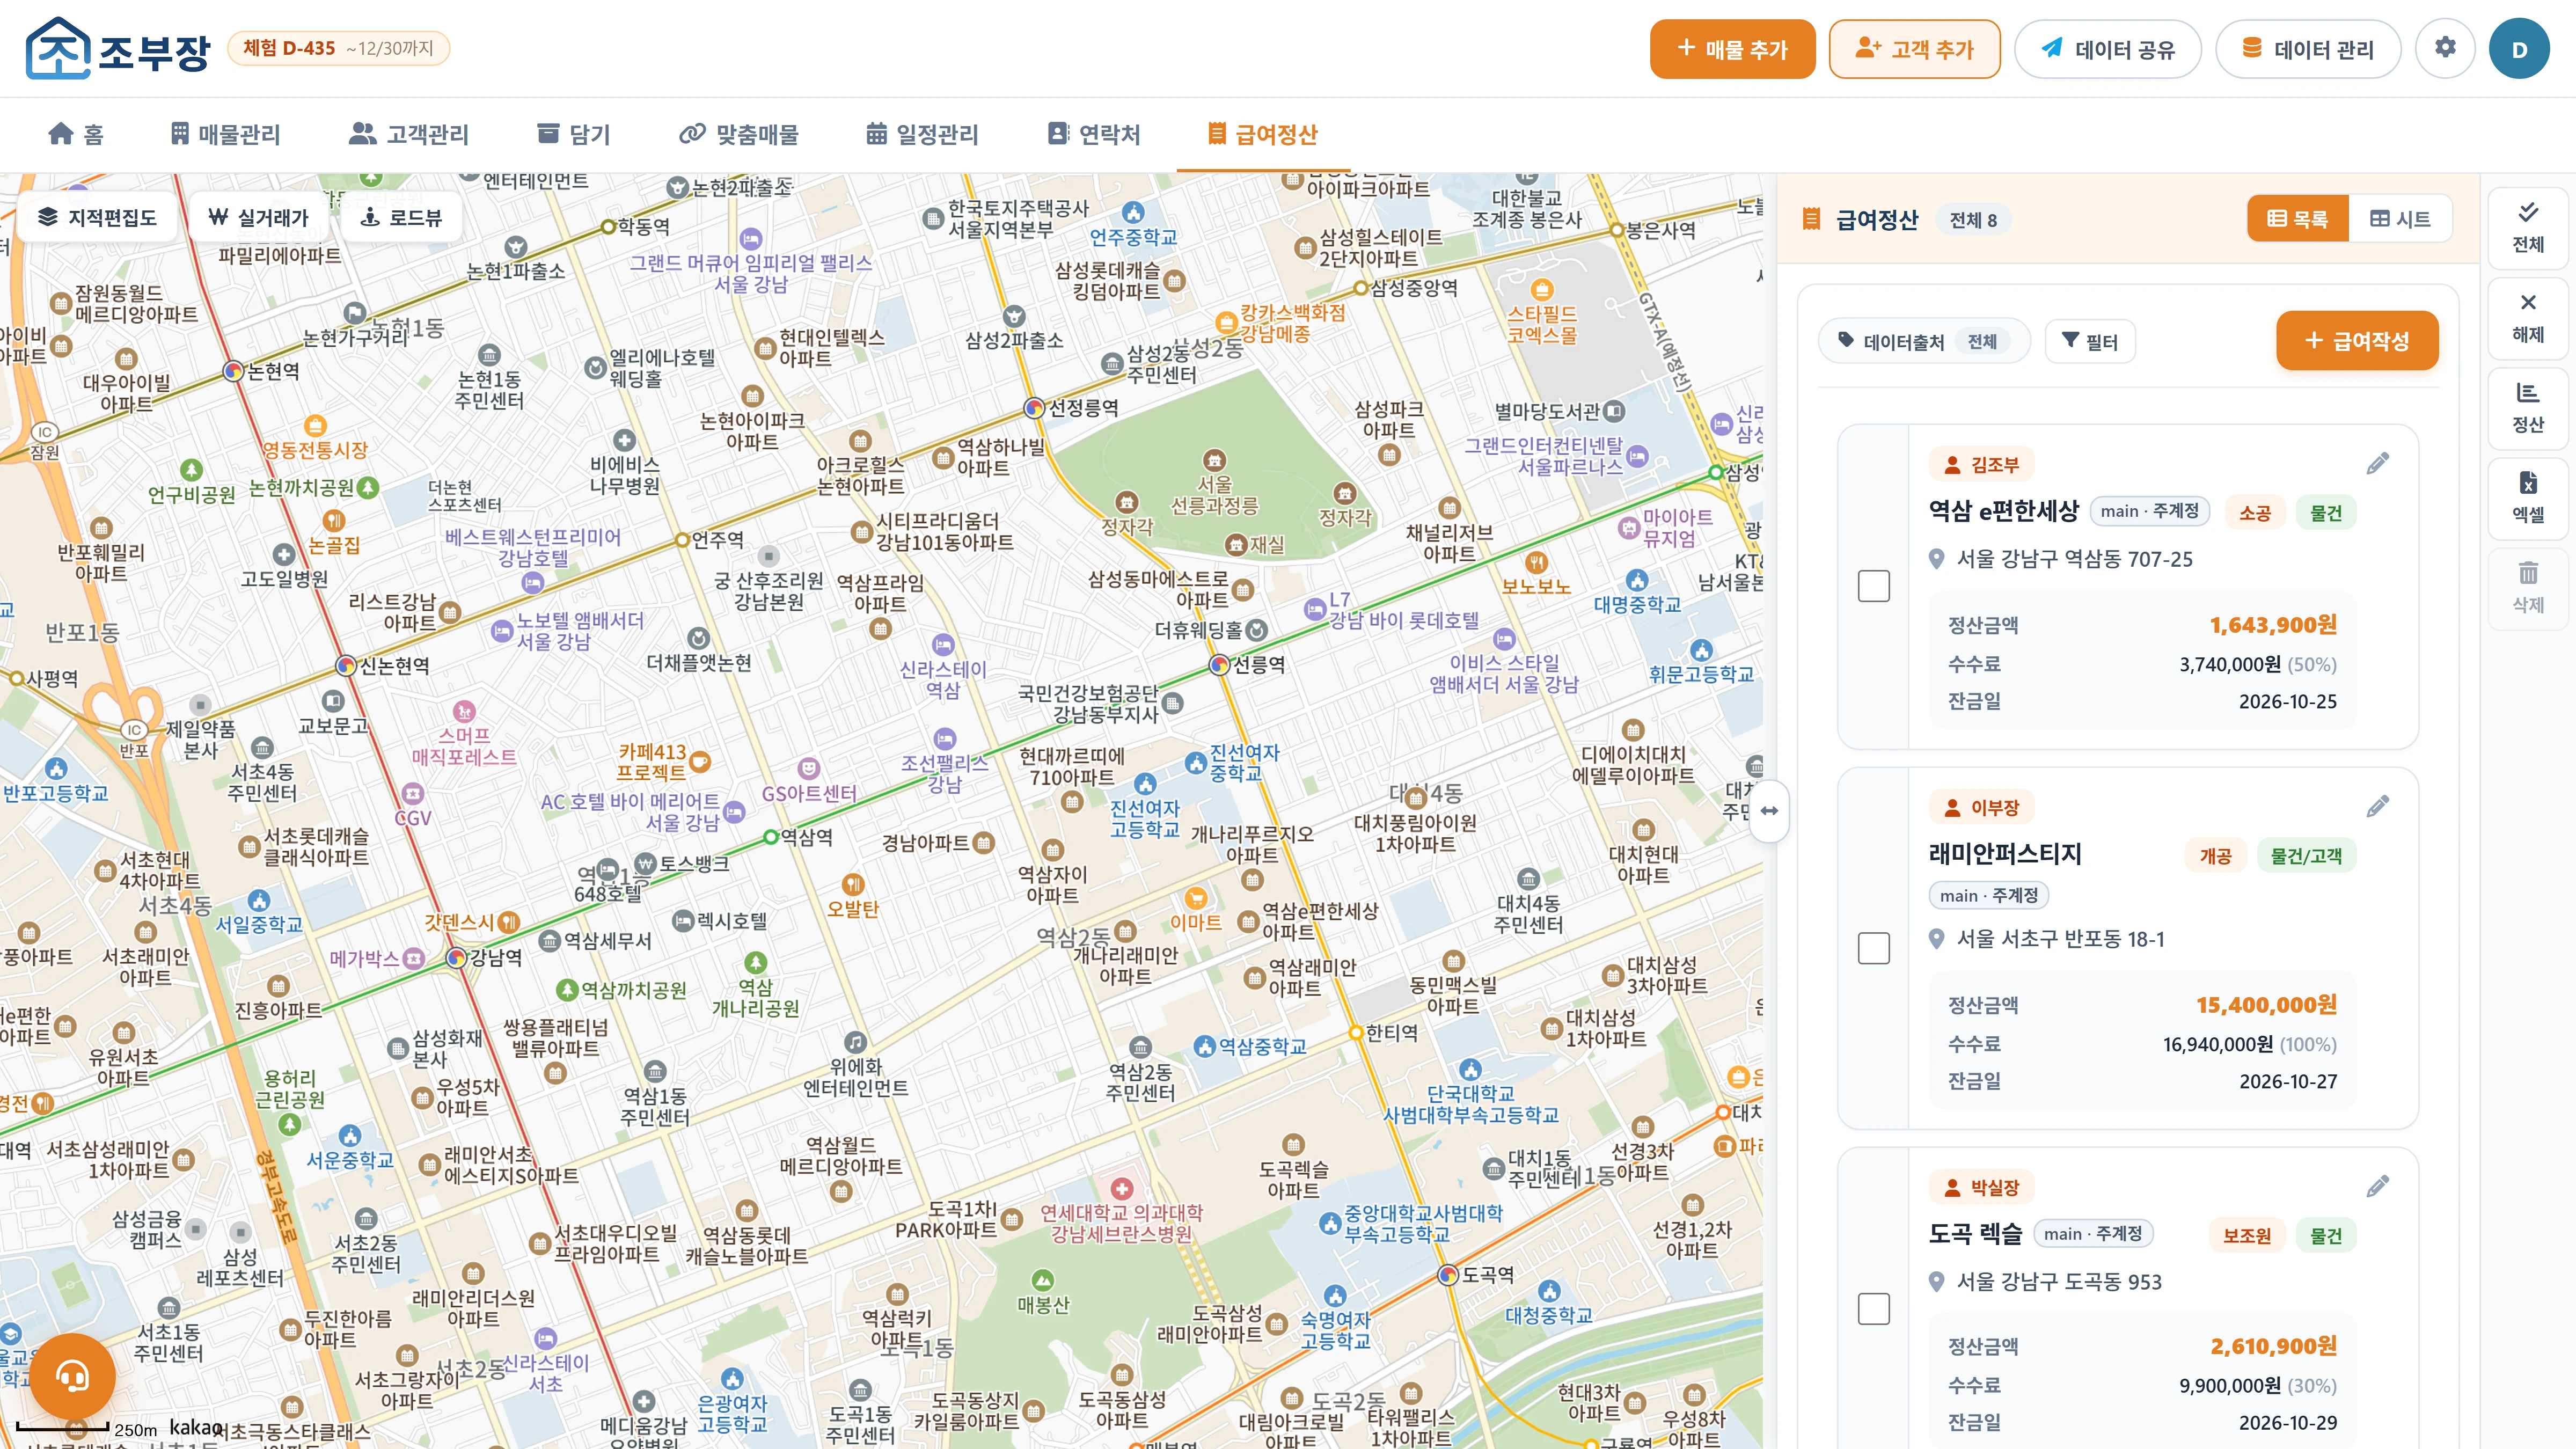Click the 선릉역 station marker on map
Viewport: 2576px width, 1449px height.
click(x=1219, y=664)
